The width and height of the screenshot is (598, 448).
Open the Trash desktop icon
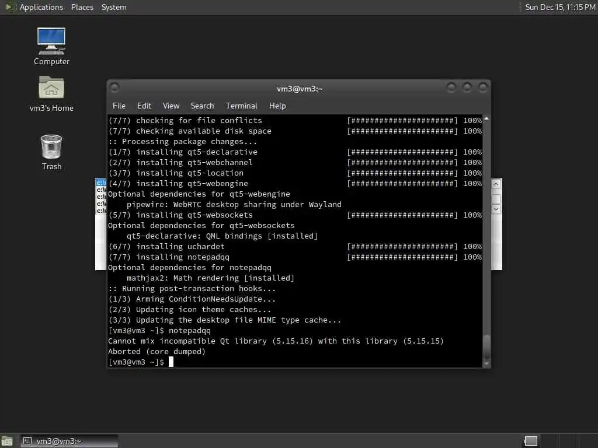click(51, 152)
